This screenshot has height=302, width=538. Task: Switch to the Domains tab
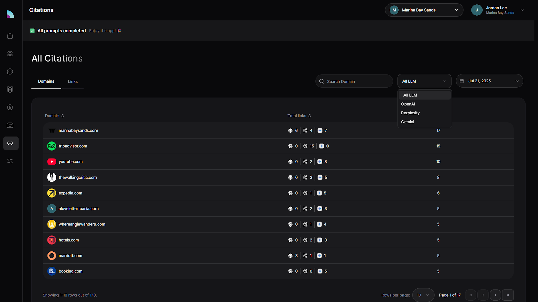tap(46, 81)
